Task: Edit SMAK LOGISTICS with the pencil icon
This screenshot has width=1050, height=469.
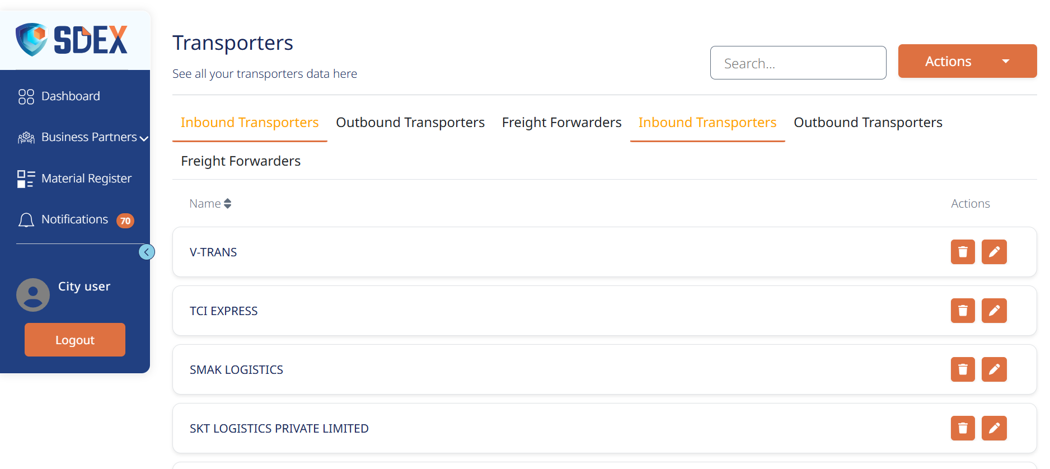Action: (x=994, y=369)
